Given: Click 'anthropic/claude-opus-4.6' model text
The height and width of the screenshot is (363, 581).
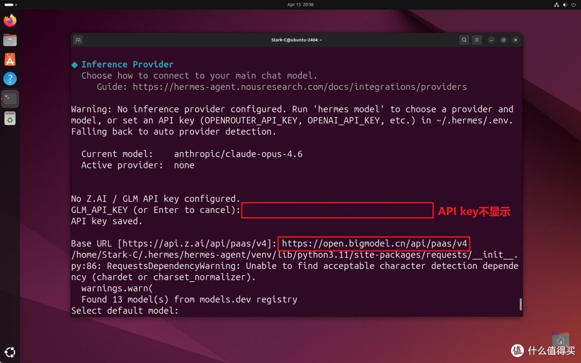Looking at the screenshot, I should click(238, 154).
